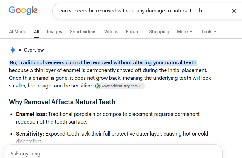Open the More dropdown menu
The width and height of the screenshot is (242, 158).
[x=185, y=32]
